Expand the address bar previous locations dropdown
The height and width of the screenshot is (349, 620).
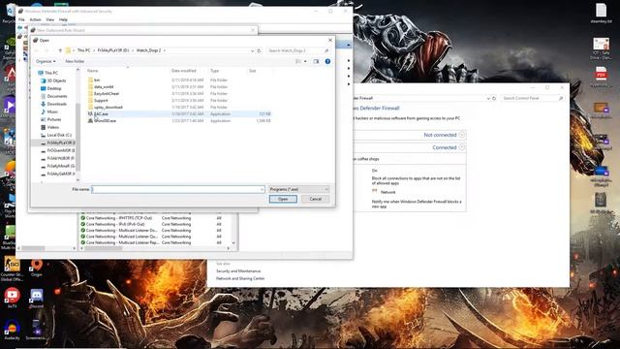point(252,50)
